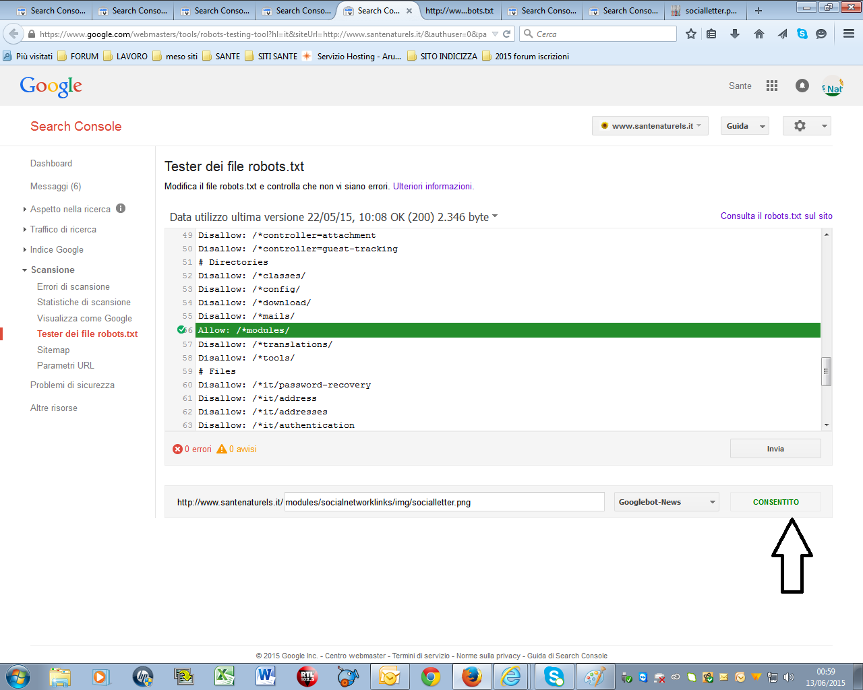Close the active Search Console tab

pyautogui.click(x=409, y=11)
